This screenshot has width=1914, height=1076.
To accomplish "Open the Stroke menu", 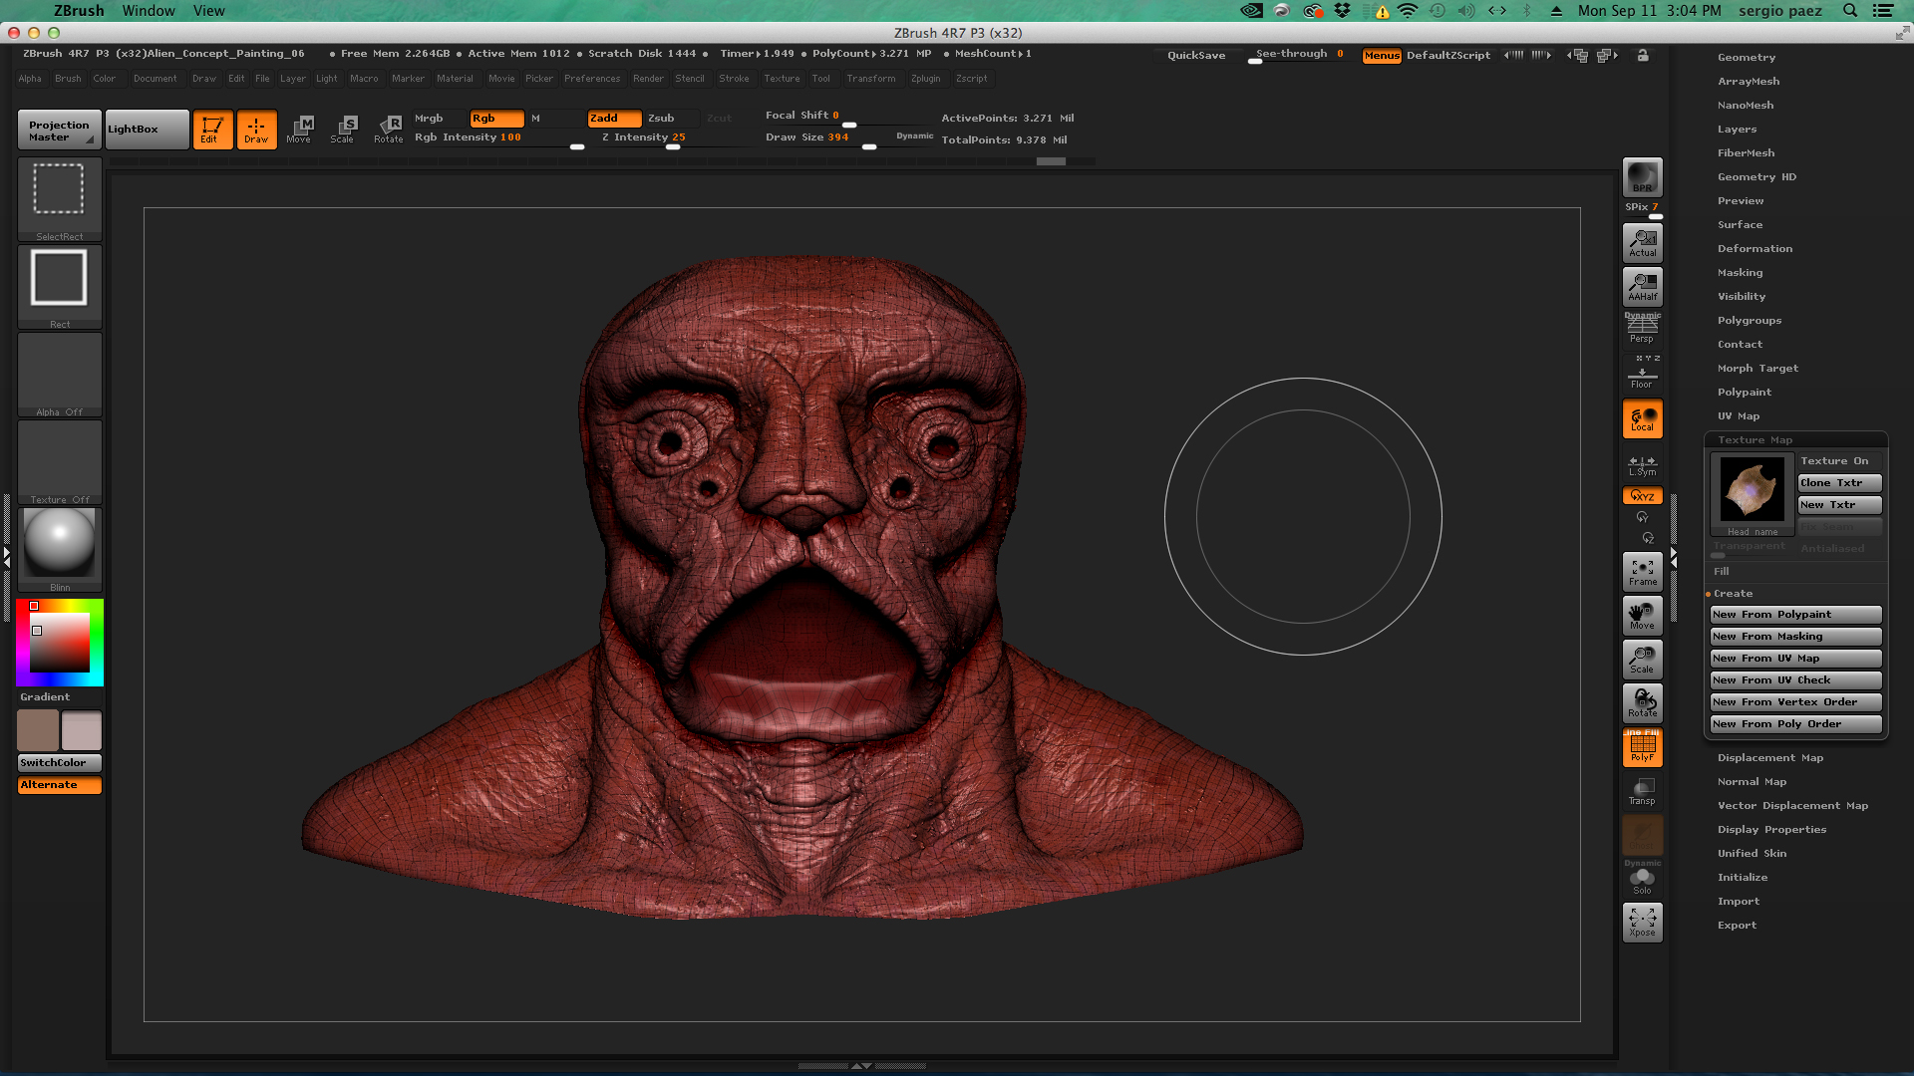I will (734, 79).
